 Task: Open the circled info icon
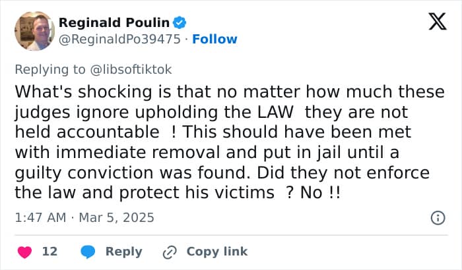point(438,218)
